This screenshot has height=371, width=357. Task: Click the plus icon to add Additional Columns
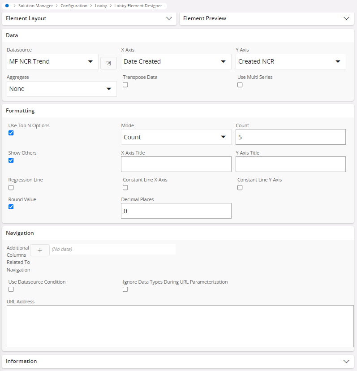[39, 250]
